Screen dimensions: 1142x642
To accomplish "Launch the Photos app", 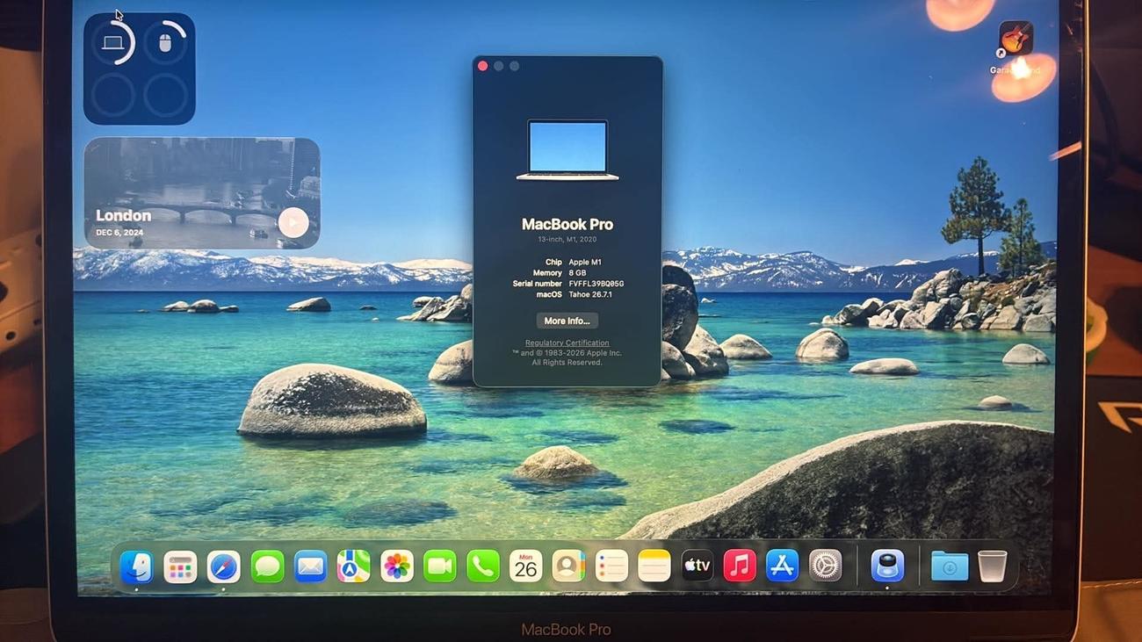I will pos(396,566).
